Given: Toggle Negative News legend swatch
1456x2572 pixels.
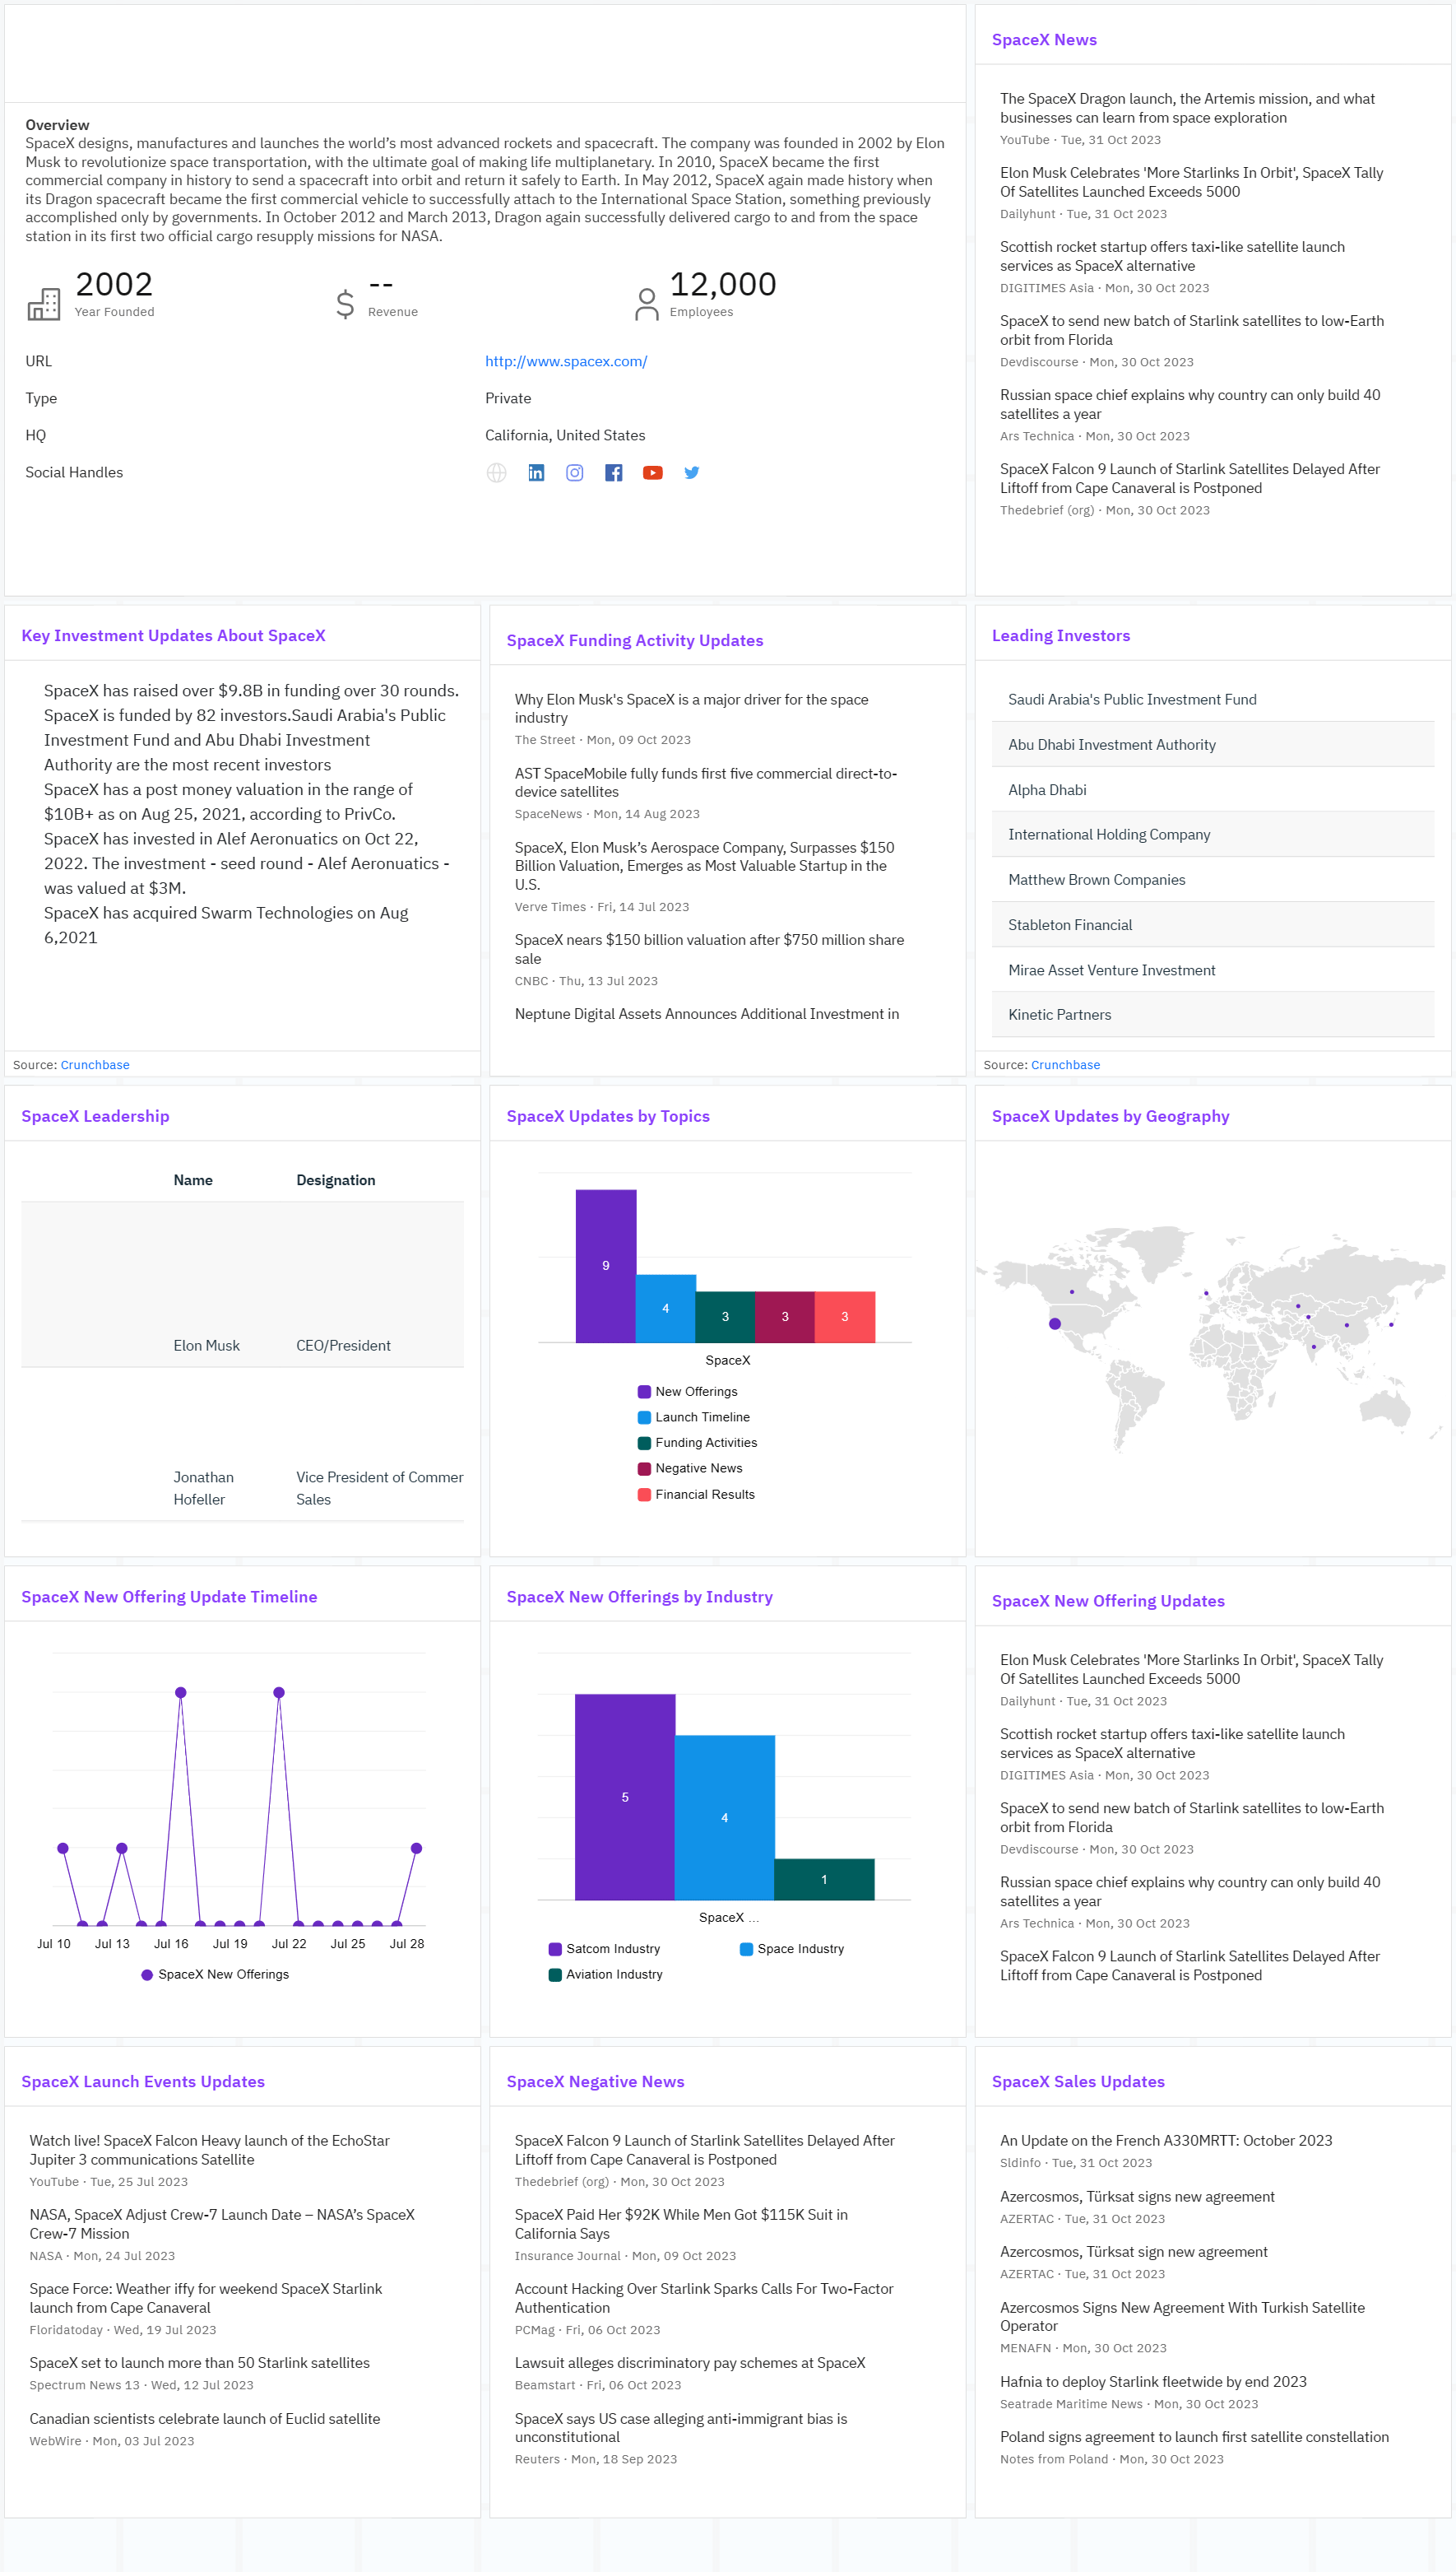Looking at the screenshot, I should 644,1468.
